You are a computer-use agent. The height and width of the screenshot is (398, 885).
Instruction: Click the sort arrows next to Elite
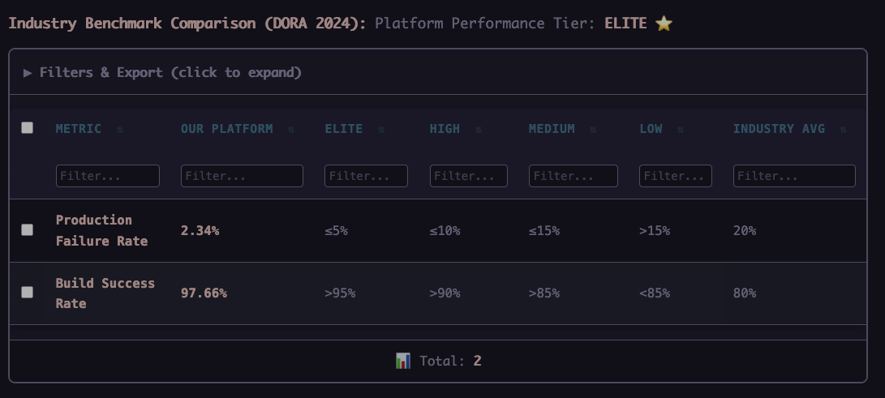point(381,129)
